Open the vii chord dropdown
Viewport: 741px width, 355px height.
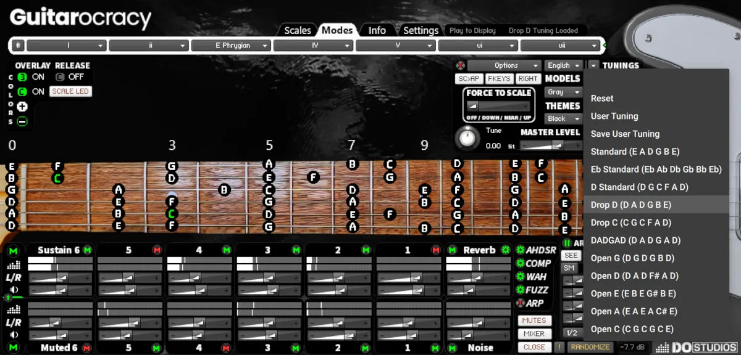(x=561, y=46)
